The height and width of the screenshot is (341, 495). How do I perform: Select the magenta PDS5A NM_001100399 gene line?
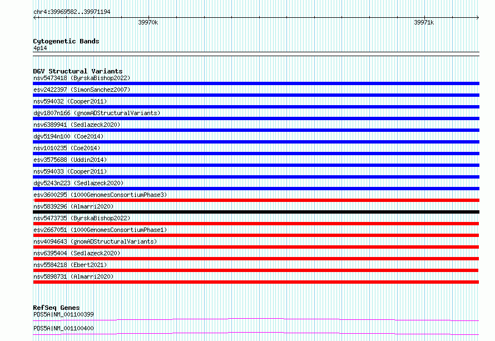coord(256,319)
